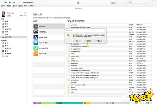Select the king-connection-data file
Screen dimensions: 157x106
109,47
